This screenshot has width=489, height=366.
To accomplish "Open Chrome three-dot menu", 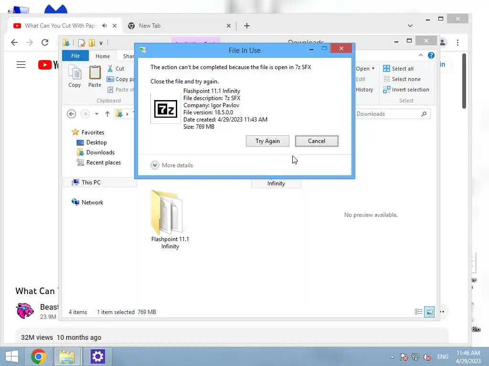I will [x=457, y=42].
